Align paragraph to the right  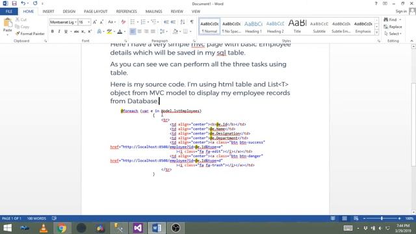146,32
